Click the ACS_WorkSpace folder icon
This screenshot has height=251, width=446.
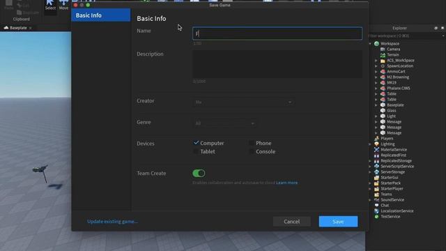(383, 61)
